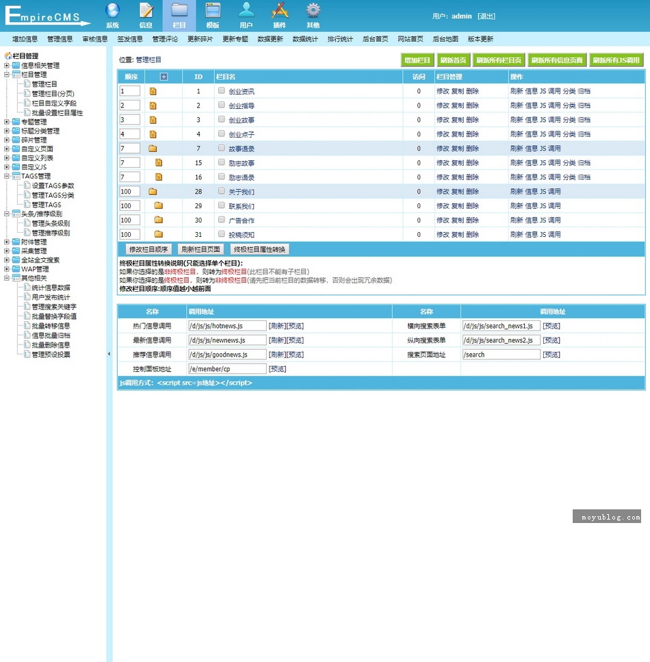Collapse the 头条/推荐级别 tree node
The height and width of the screenshot is (662, 650).
point(7,214)
